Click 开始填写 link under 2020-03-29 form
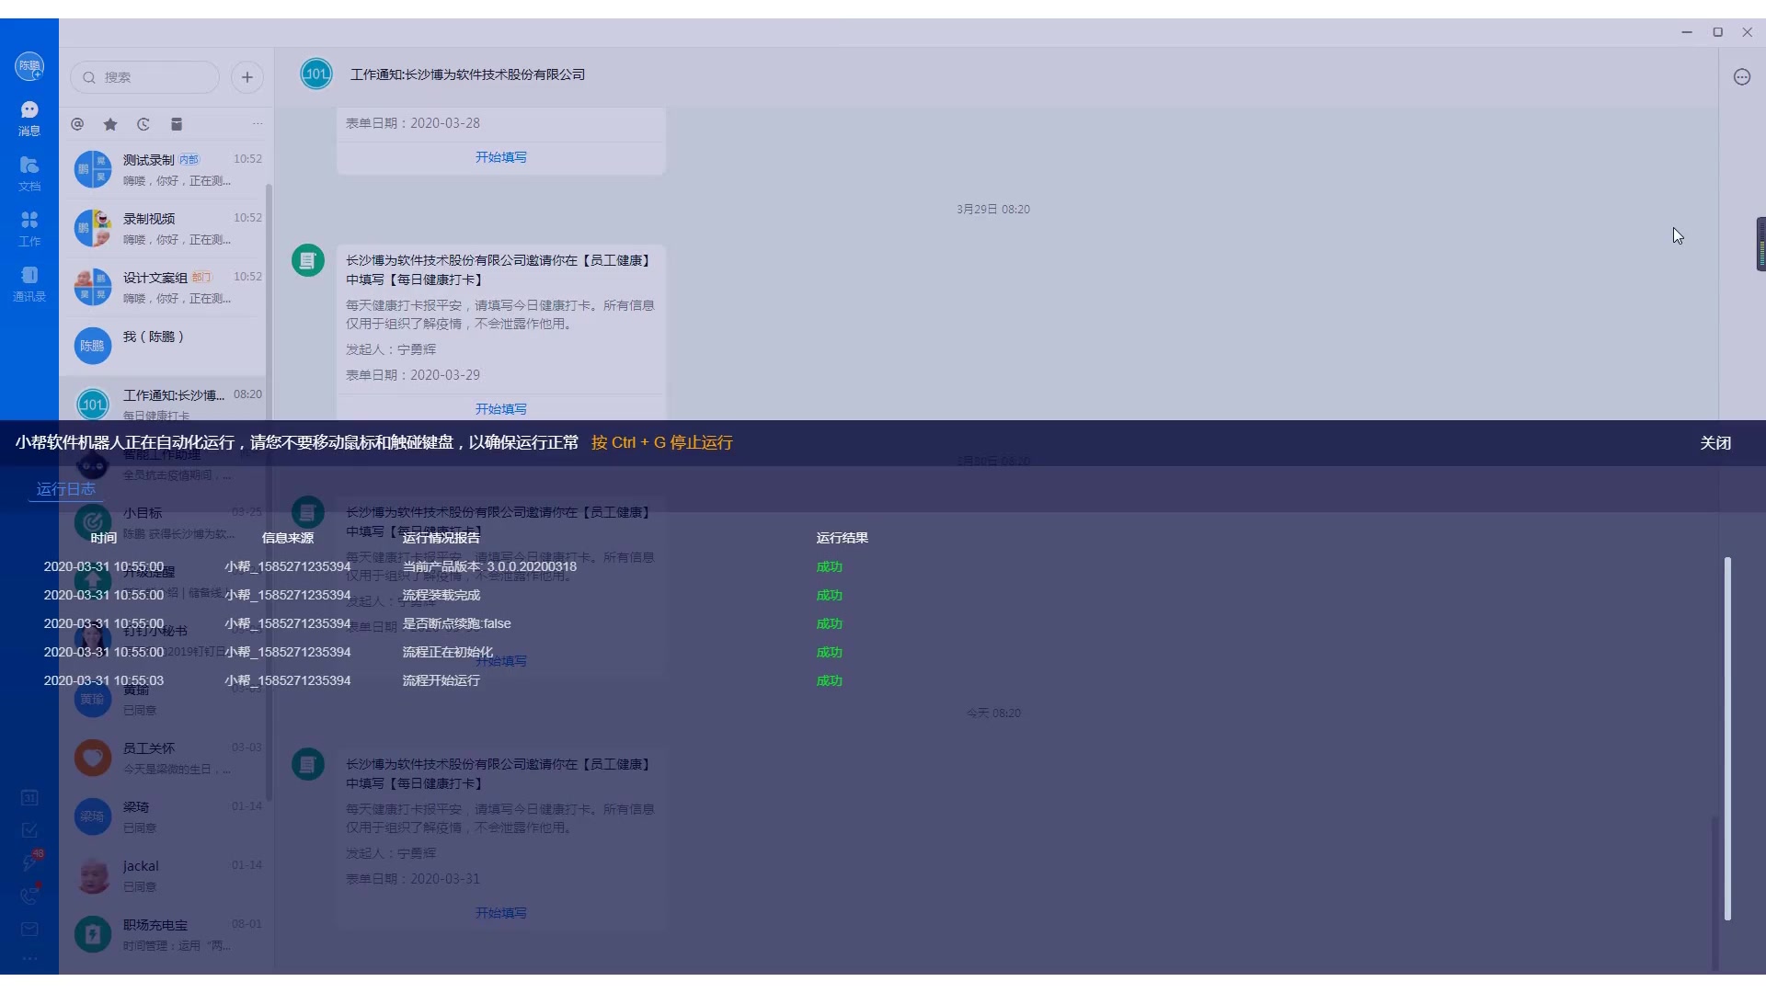The image size is (1766, 993). [501, 409]
